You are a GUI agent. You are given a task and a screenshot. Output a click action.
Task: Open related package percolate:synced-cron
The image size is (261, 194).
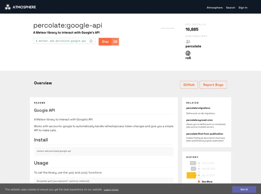click(200, 120)
